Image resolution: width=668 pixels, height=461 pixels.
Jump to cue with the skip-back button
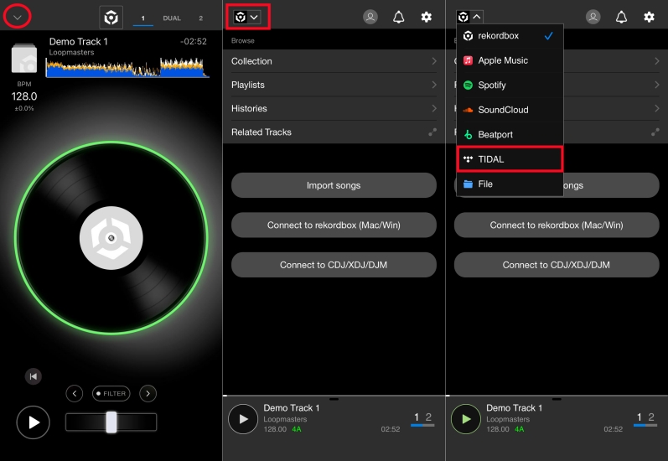click(x=34, y=376)
